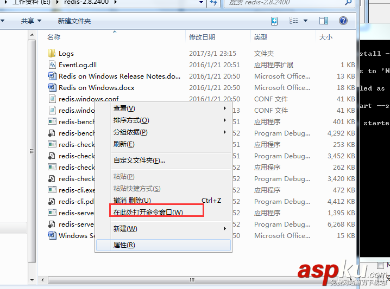Click the 401 KB size cell
Screen dimensions: 390x289
pyautogui.click(x=344, y=121)
